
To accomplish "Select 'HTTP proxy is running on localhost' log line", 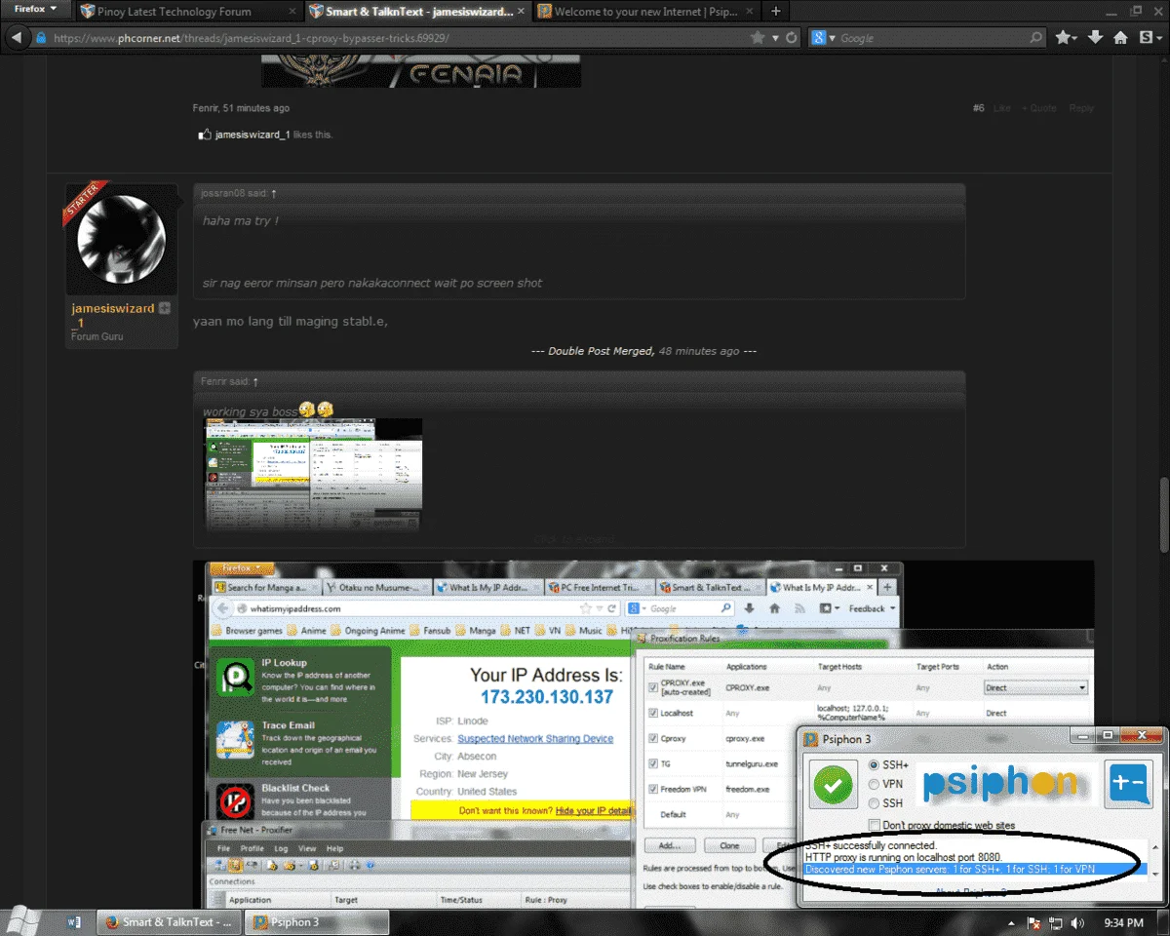I will click(x=904, y=857).
